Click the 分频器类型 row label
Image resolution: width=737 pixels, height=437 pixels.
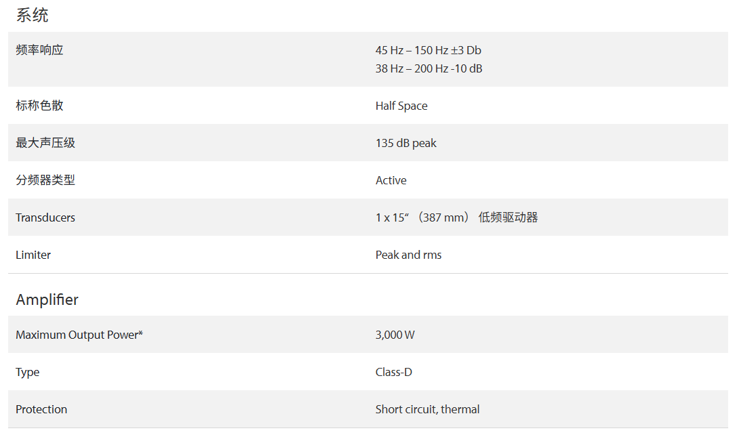(45, 180)
